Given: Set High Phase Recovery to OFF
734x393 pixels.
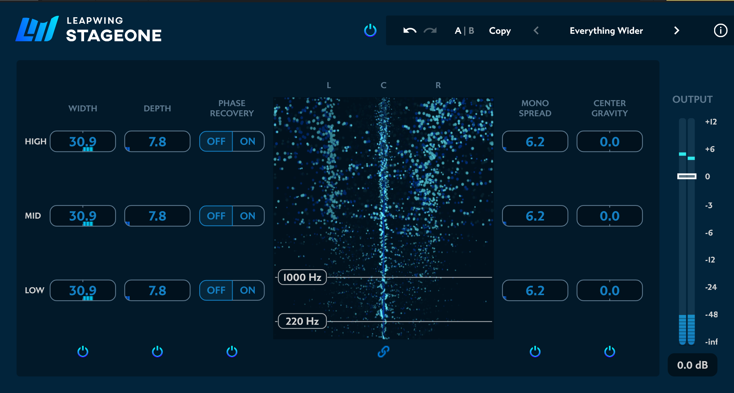Looking at the screenshot, I should 216,141.
